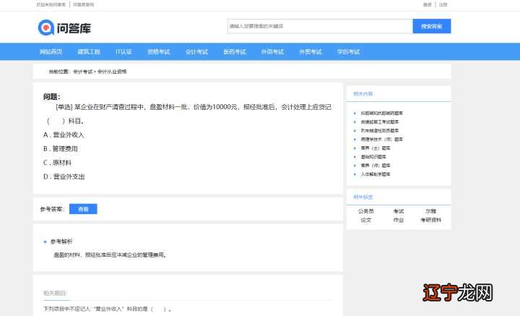Open the 营养（士）题库 sidebar link
This screenshot has width=520, height=316.
(376, 148)
